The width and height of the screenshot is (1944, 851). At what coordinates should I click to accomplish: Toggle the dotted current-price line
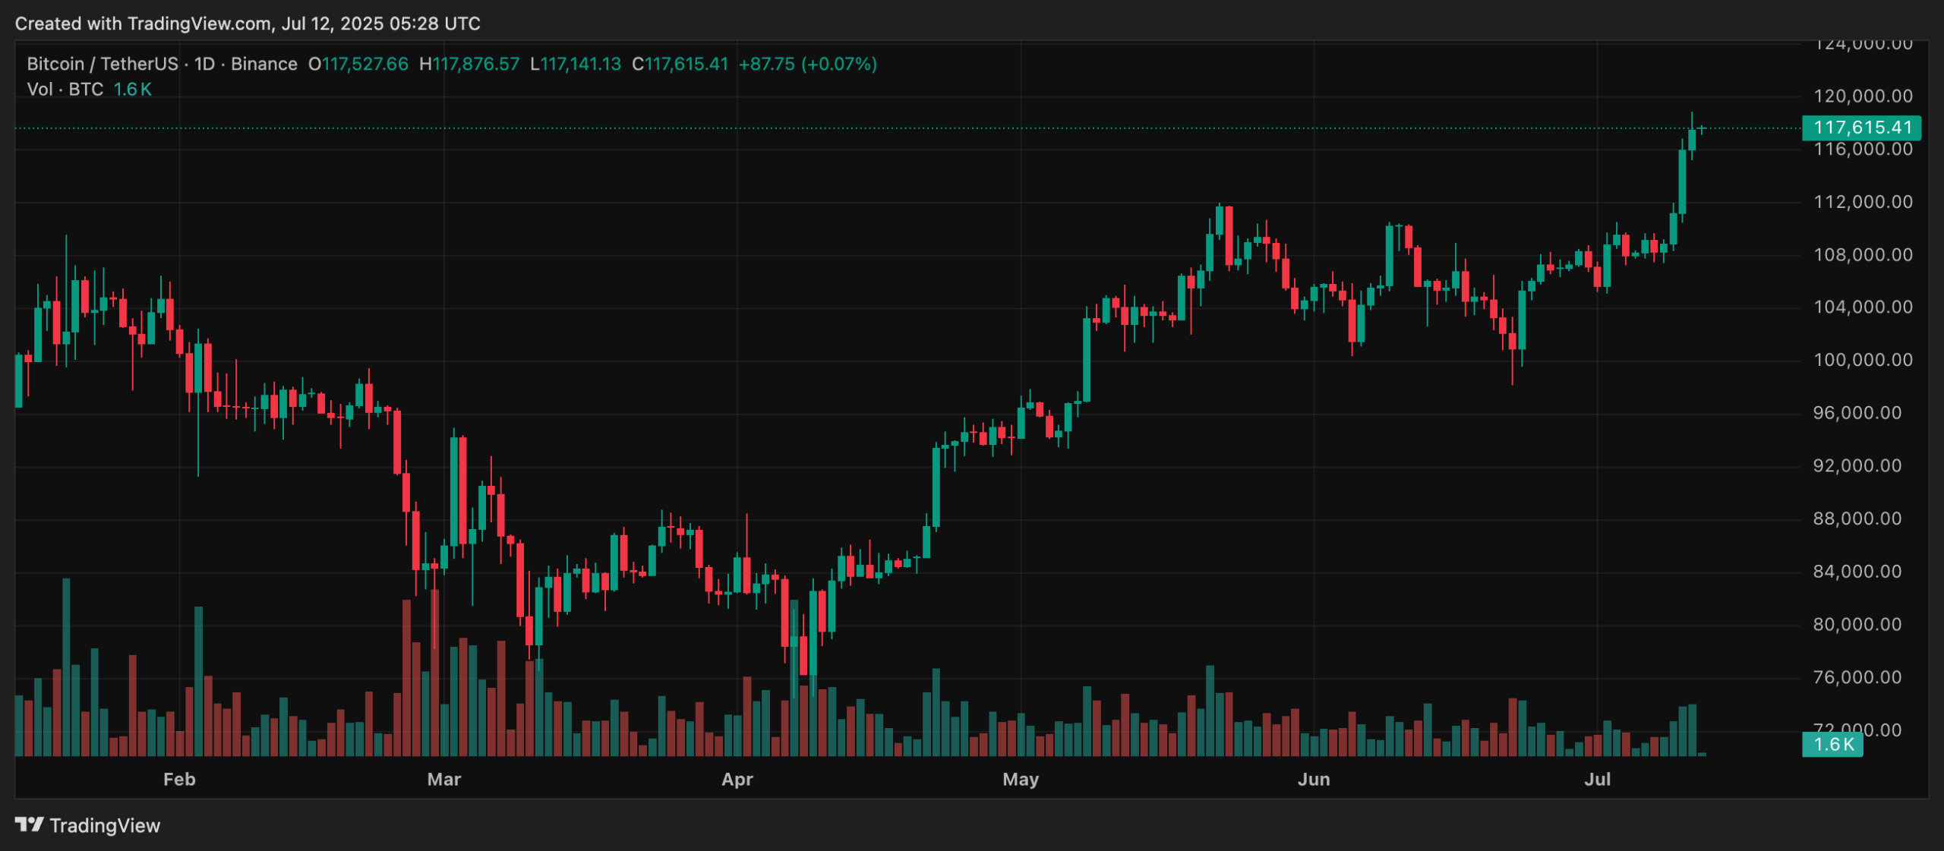[911, 129]
